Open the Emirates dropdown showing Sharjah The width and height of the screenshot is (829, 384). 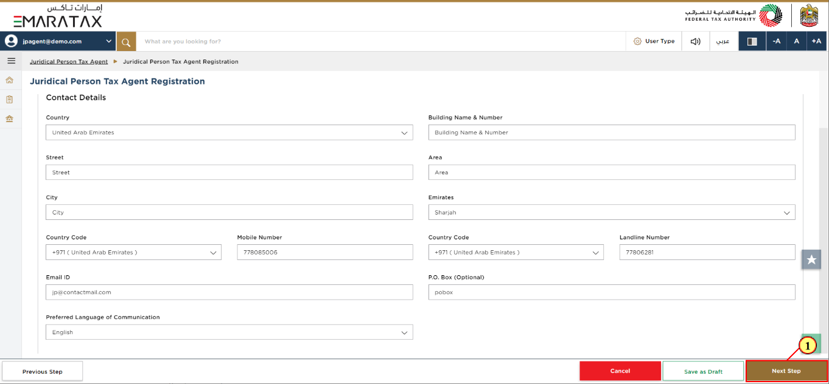click(x=612, y=213)
